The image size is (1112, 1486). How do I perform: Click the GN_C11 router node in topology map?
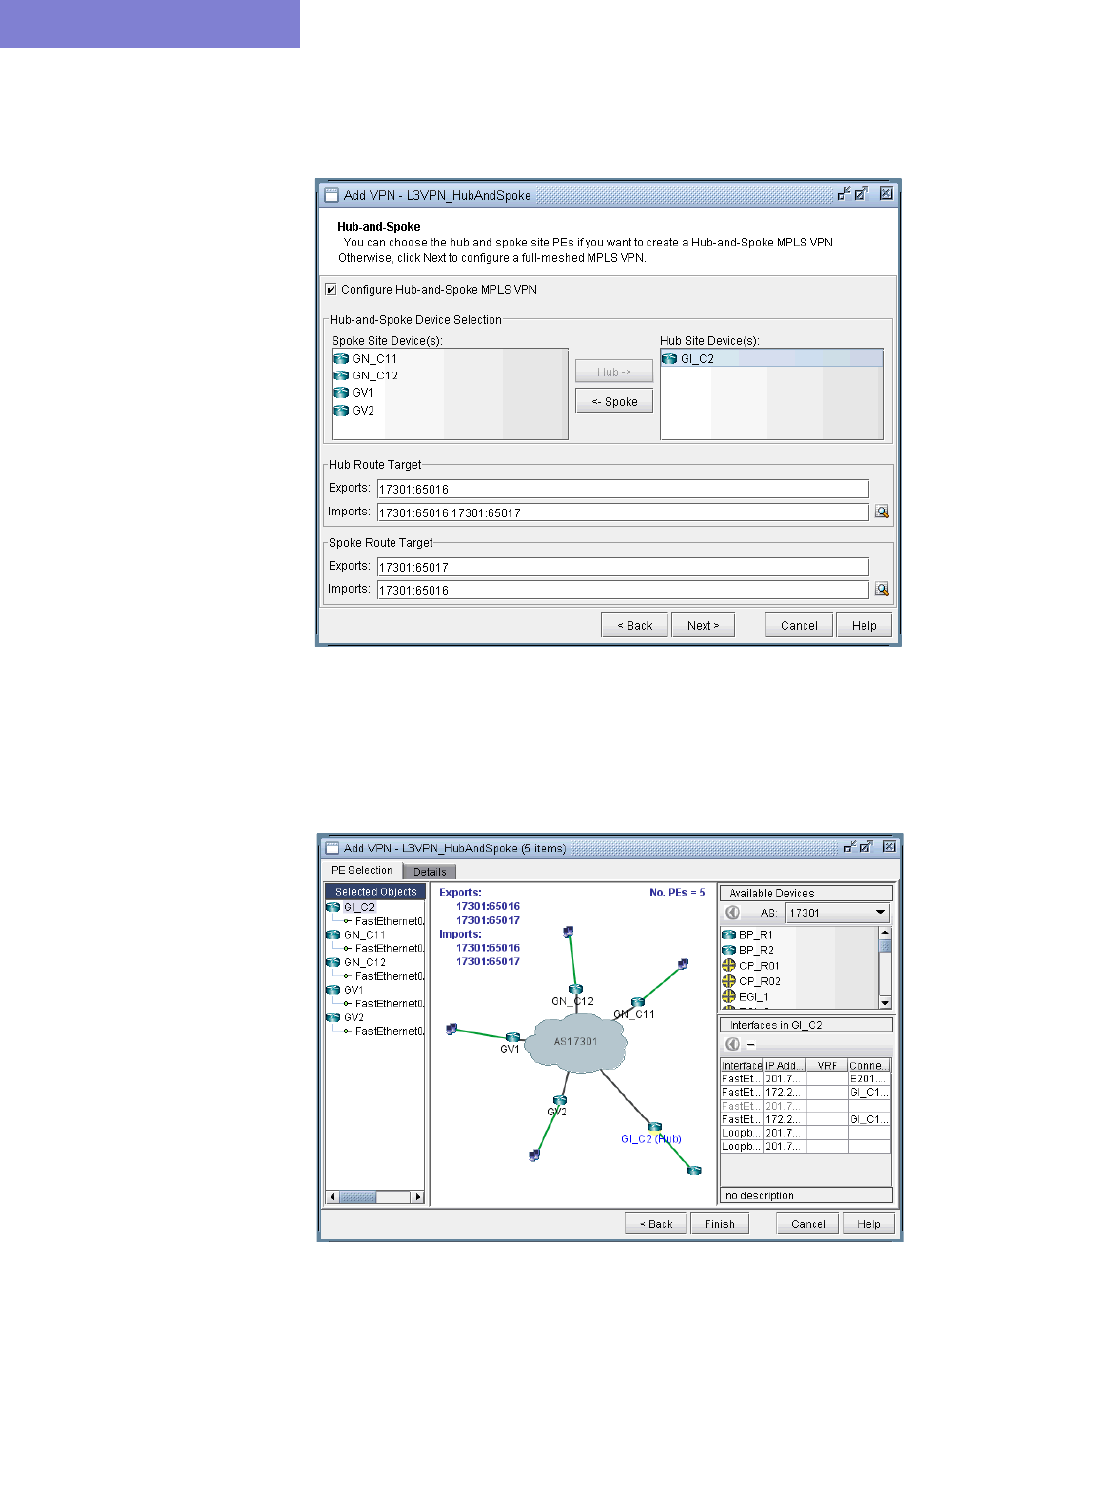click(637, 1002)
